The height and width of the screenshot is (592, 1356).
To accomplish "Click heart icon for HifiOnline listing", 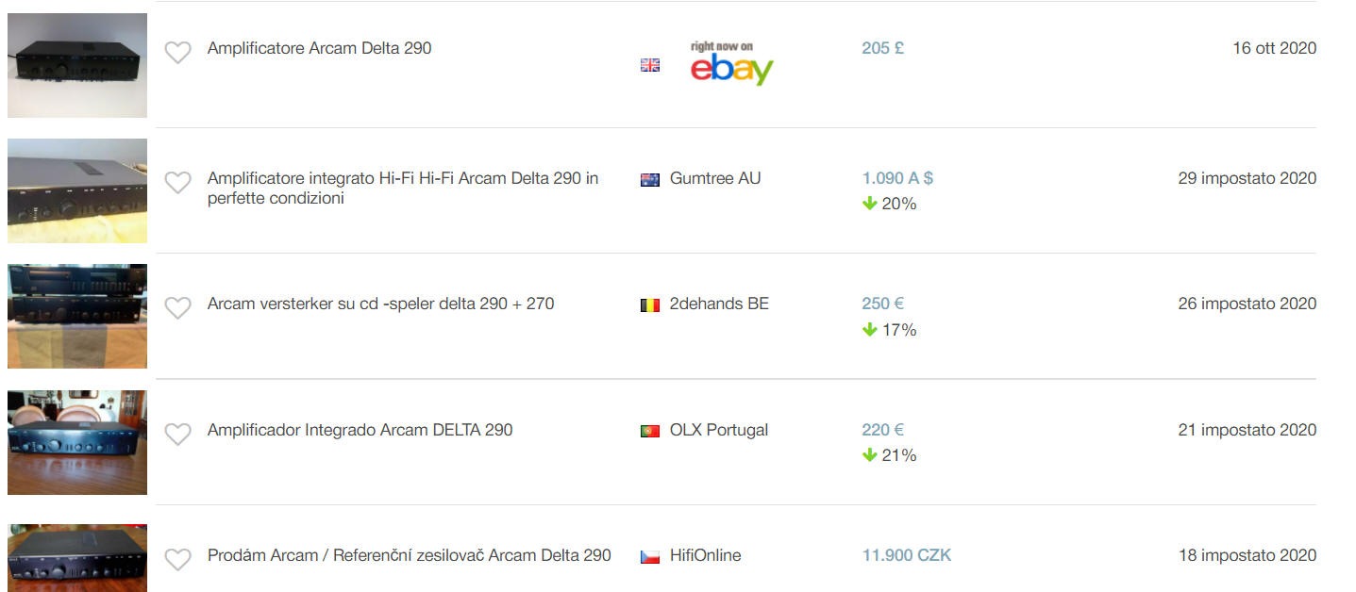I will 177,560.
